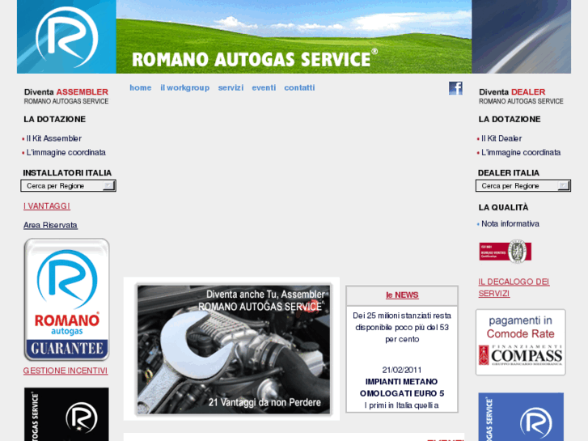
Task: Open Area Riservata link
Action: coord(50,225)
